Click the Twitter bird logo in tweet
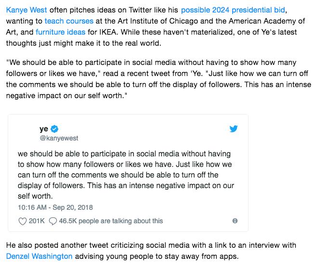 (234, 128)
